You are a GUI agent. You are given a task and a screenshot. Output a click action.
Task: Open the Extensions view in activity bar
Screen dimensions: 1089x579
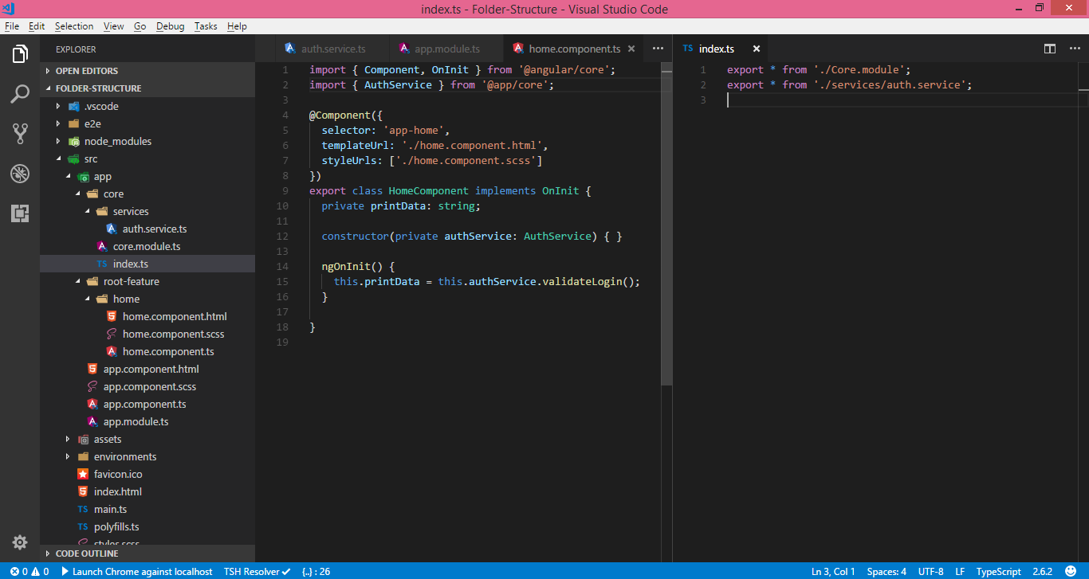pos(20,213)
